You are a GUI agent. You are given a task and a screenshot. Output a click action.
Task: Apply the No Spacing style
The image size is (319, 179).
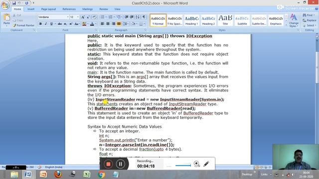(x=175, y=20)
